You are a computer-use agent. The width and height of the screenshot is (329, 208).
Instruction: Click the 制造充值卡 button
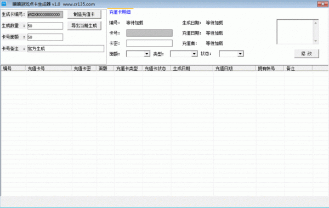[x=84, y=14]
